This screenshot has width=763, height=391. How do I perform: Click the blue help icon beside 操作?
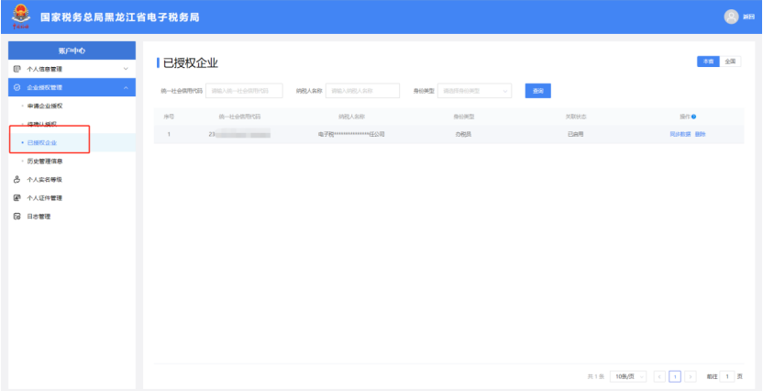pyautogui.click(x=693, y=117)
